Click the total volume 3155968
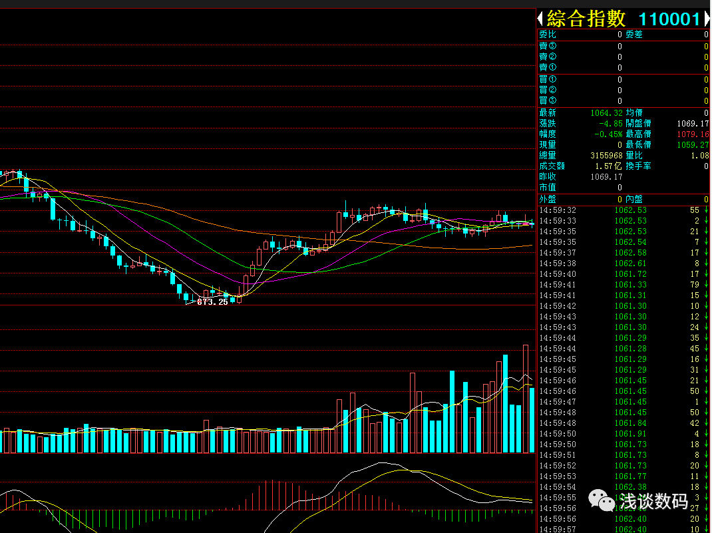Viewport: 712px width, 533px height. click(x=606, y=156)
